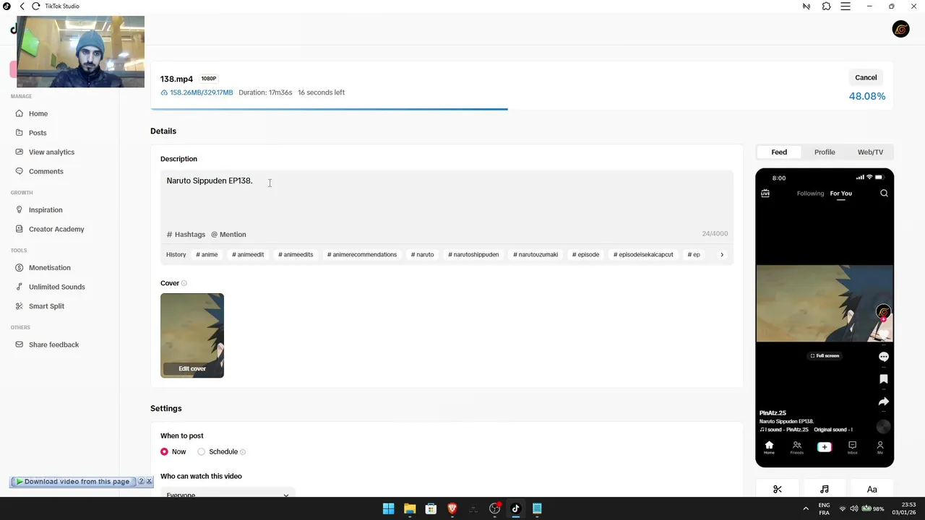Cancel the video upload
Image resolution: width=925 pixels, height=520 pixels.
866,77
